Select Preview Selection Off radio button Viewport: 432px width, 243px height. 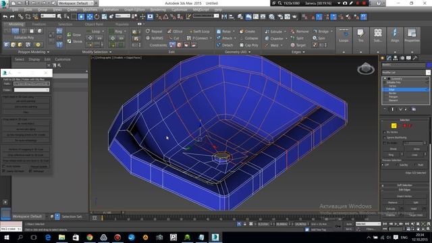pyautogui.click(x=383, y=165)
